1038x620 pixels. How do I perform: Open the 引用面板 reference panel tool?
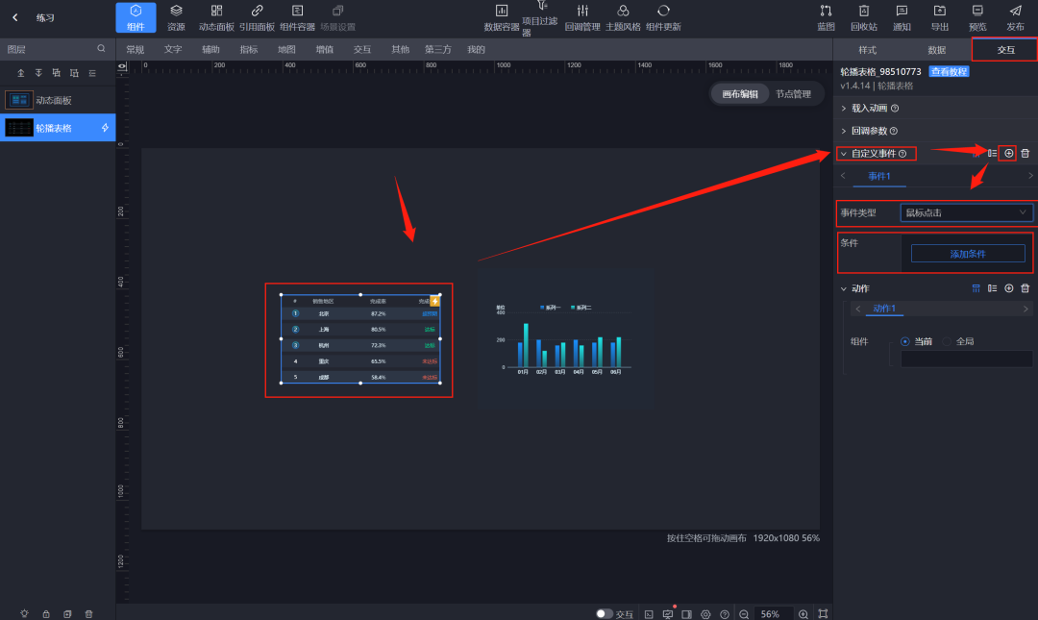pos(257,18)
